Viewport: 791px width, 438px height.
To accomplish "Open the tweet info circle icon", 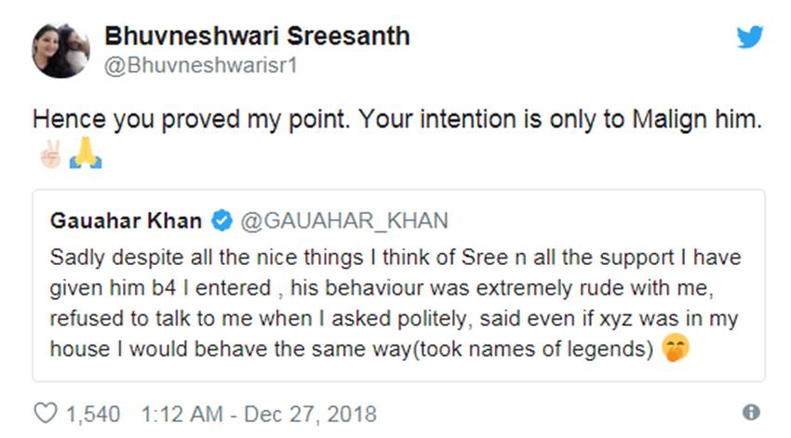I will (x=751, y=412).
